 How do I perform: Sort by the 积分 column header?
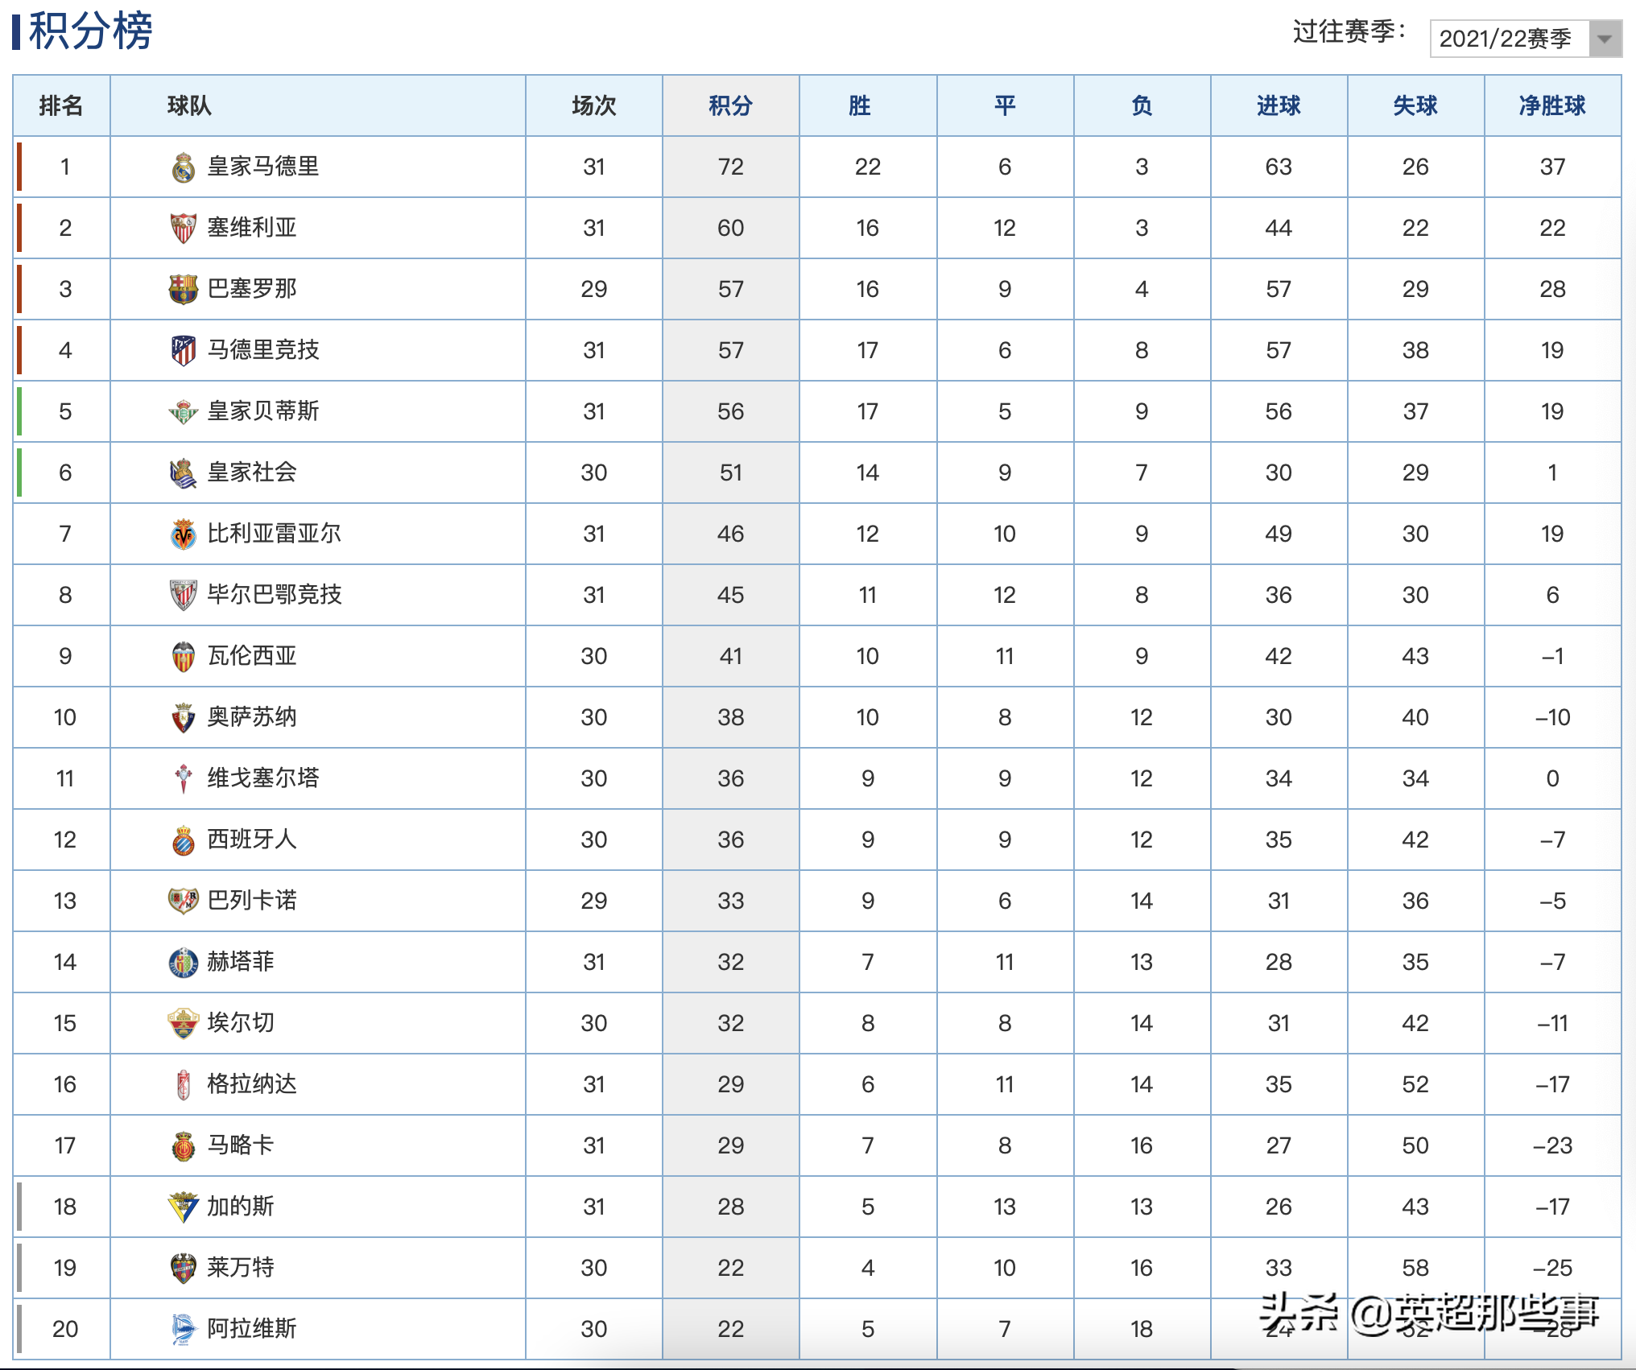(x=731, y=105)
